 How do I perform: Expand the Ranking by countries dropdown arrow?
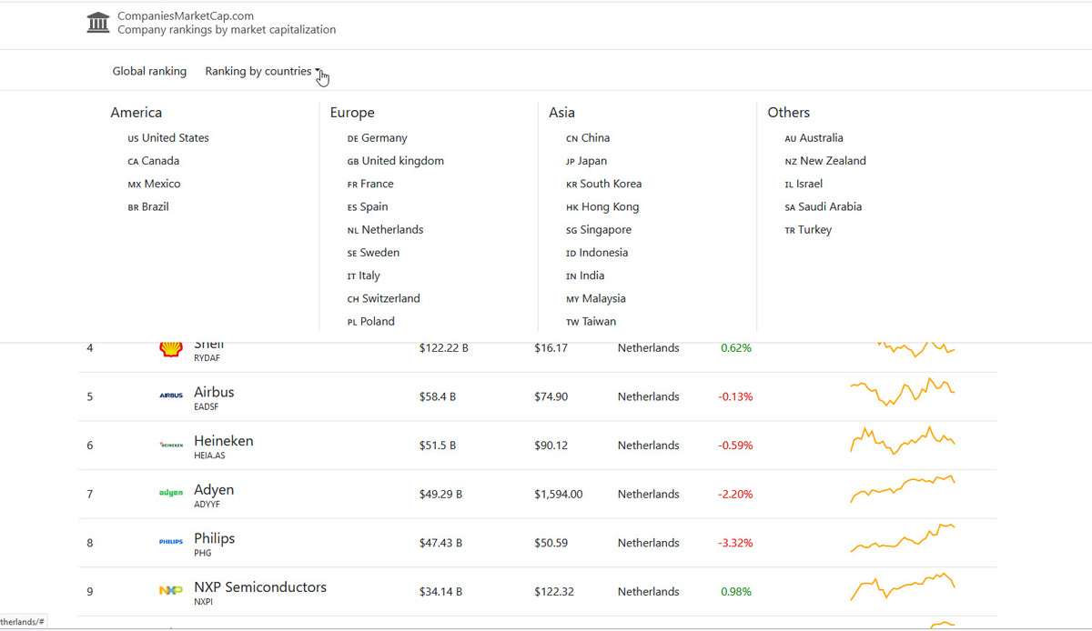pyautogui.click(x=318, y=71)
